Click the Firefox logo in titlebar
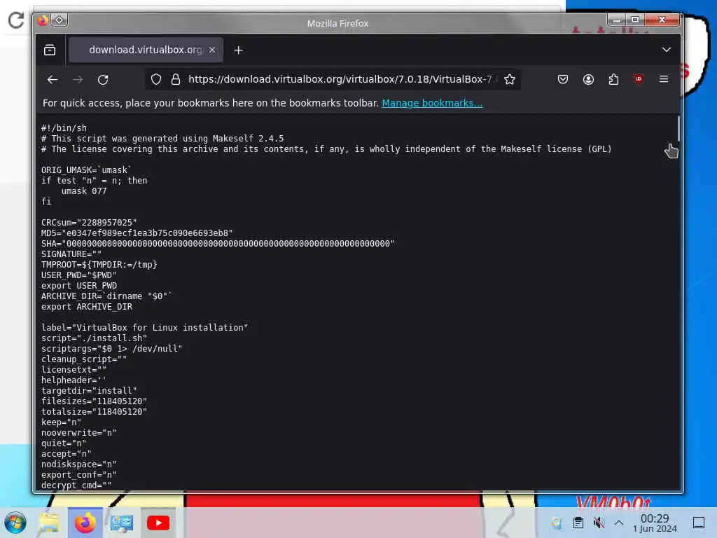The height and width of the screenshot is (538, 717). tap(42, 20)
